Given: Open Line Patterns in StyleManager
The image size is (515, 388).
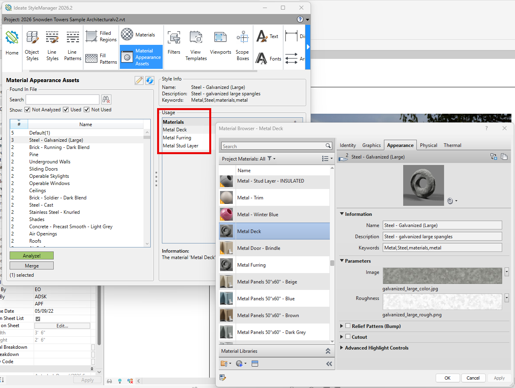Looking at the screenshot, I should coord(73,46).
